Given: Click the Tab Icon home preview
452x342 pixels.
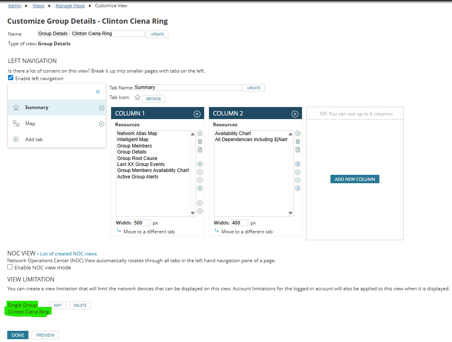Looking at the screenshot, I should click(x=138, y=97).
